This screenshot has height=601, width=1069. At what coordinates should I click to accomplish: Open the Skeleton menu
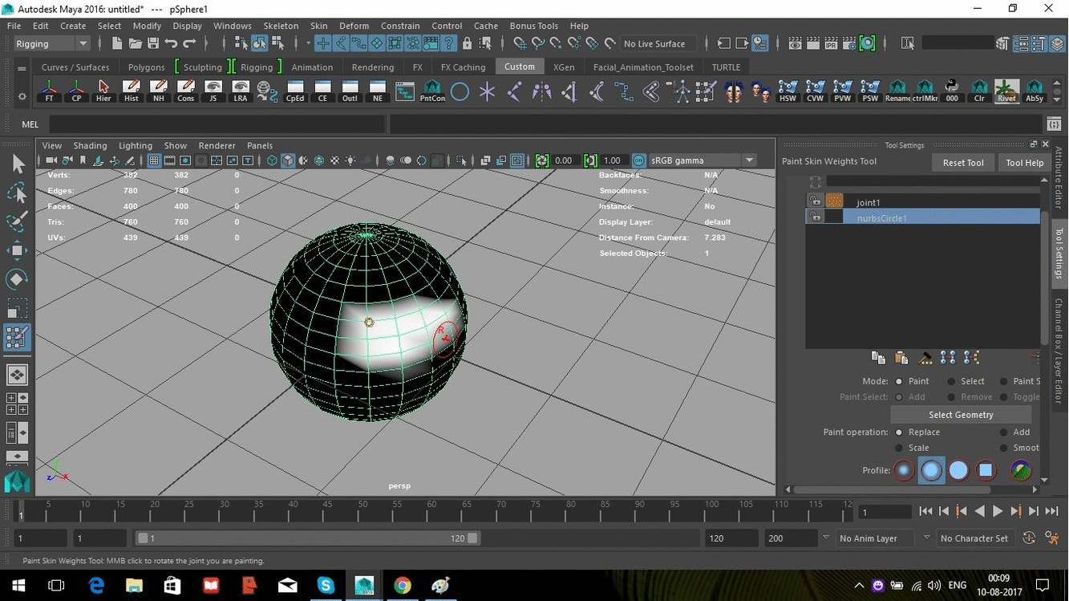[281, 25]
